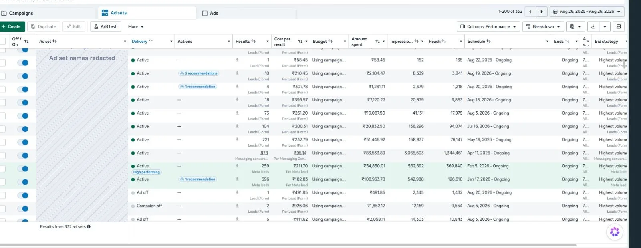Click results icon in 596 Meta leads row
This screenshot has height=248, width=641.
tap(237, 179)
